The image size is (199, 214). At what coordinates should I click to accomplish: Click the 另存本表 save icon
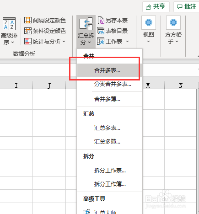[x=101, y=20]
